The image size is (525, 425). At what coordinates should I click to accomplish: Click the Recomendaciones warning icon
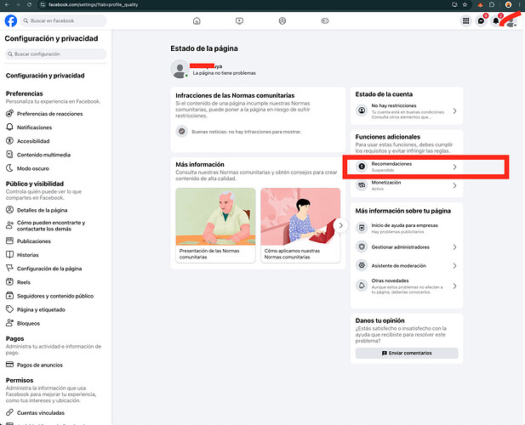coord(362,167)
